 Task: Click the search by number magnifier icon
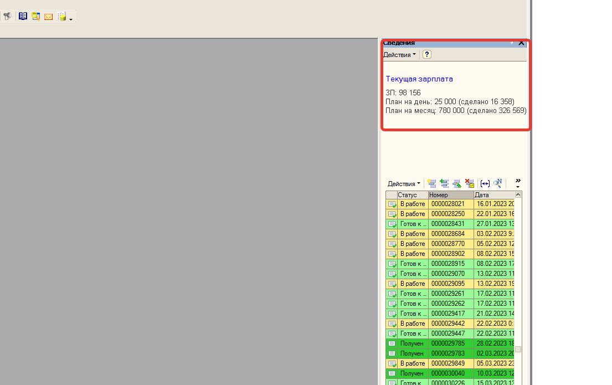pyautogui.click(x=498, y=183)
